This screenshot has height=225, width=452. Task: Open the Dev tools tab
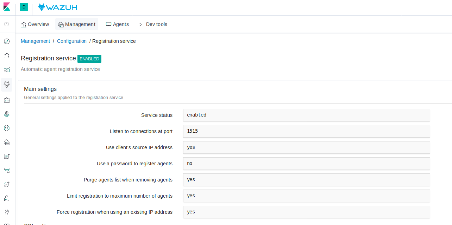tap(153, 24)
